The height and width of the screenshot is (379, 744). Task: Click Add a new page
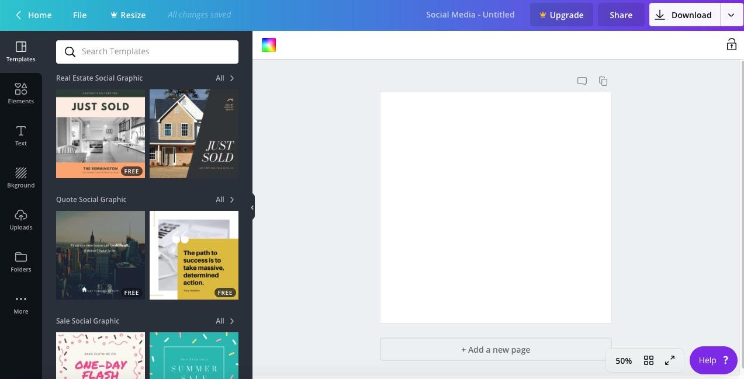(496, 350)
